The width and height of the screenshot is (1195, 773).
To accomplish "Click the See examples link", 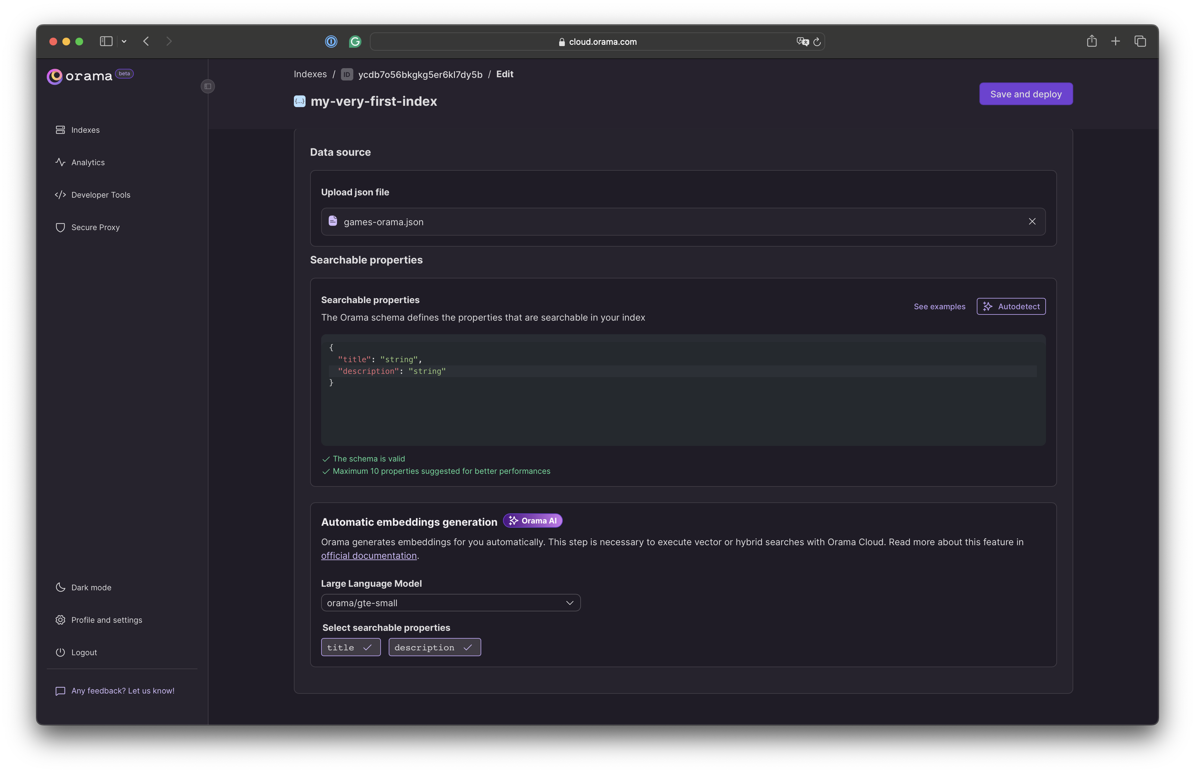I will (x=939, y=306).
